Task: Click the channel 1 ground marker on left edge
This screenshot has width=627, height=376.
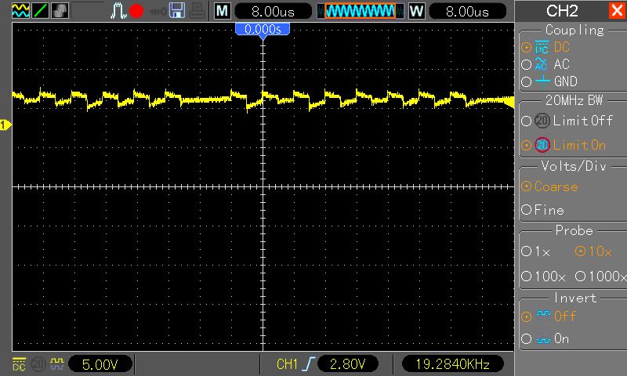Action: point(5,125)
